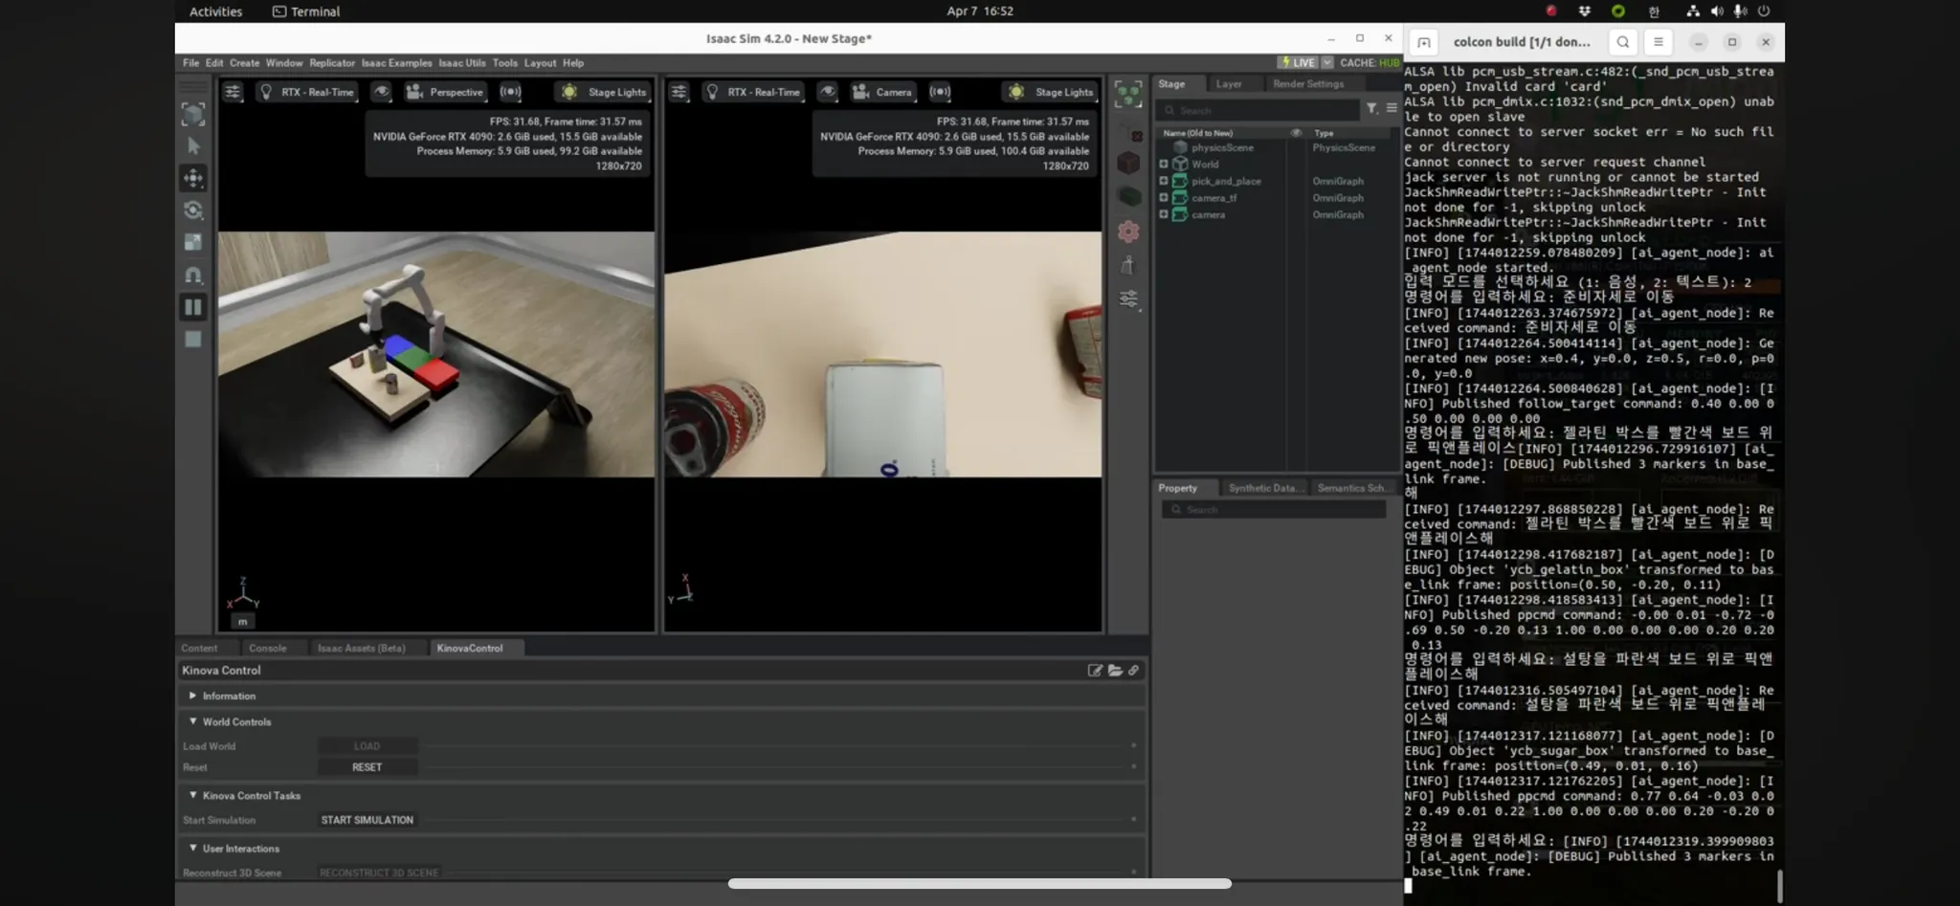Open the folder icon in Kinova Control header
This screenshot has height=906, width=1960.
[1115, 671]
